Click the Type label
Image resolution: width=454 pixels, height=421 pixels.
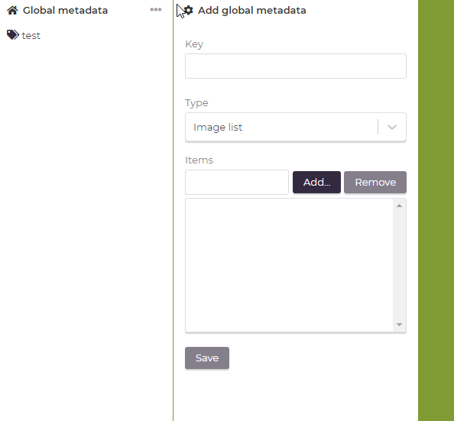[196, 103]
